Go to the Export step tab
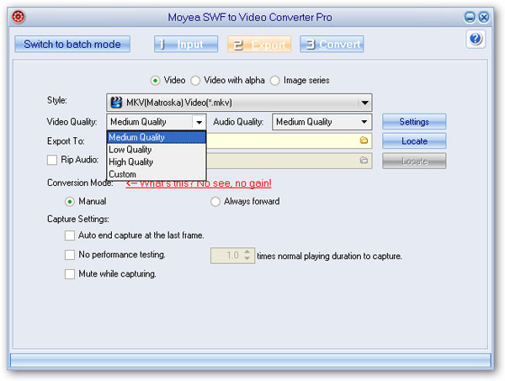 [x=259, y=44]
